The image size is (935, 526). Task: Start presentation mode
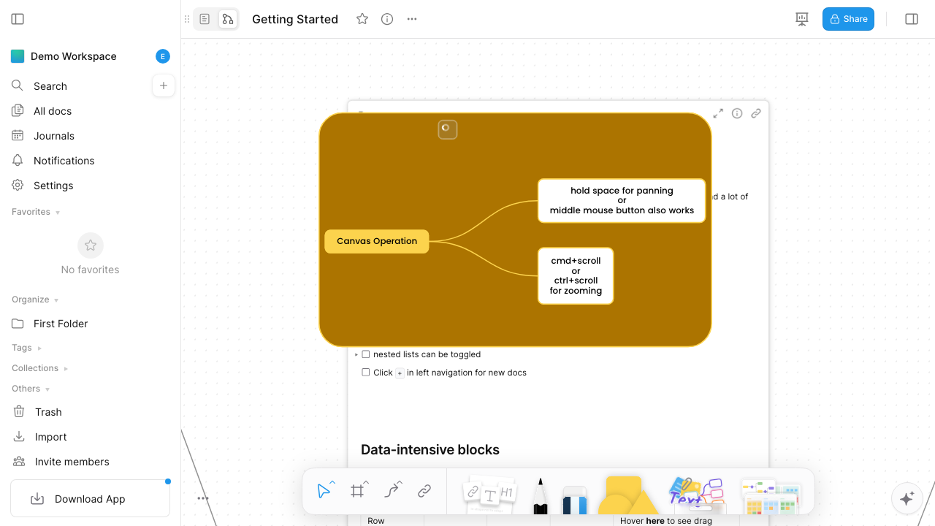pyautogui.click(x=802, y=19)
